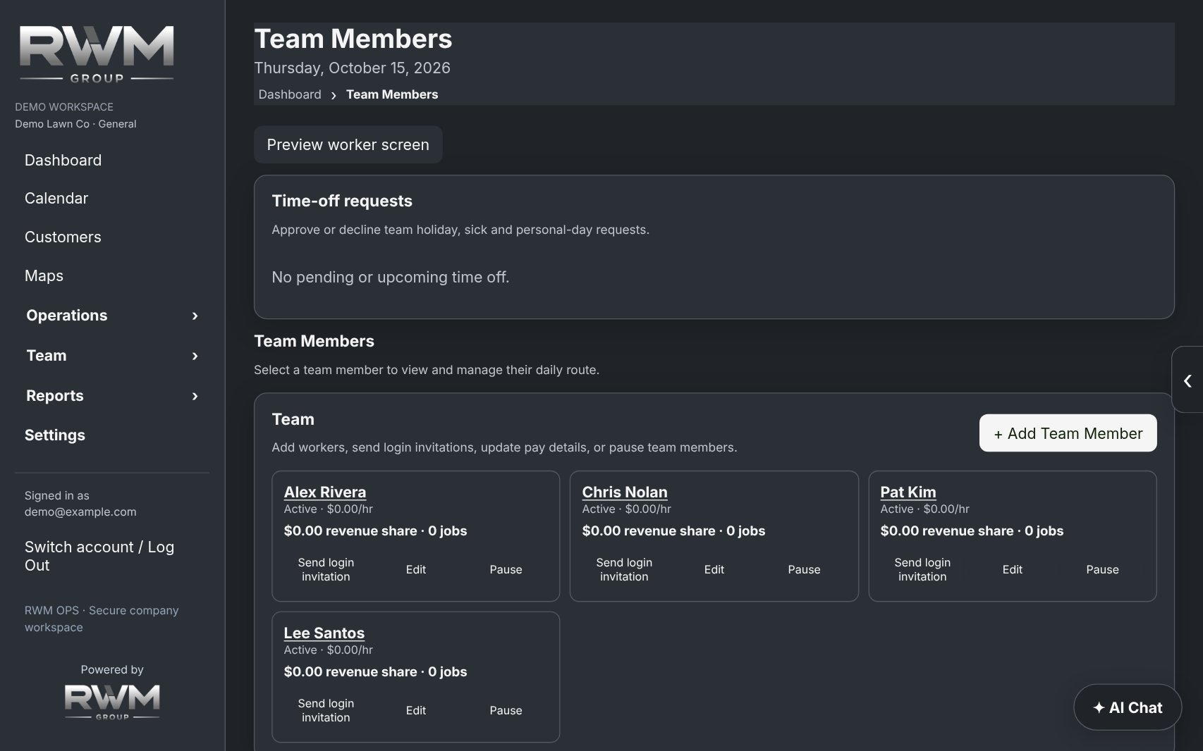Pause team member Pat Kim

(x=1103, y=569)
